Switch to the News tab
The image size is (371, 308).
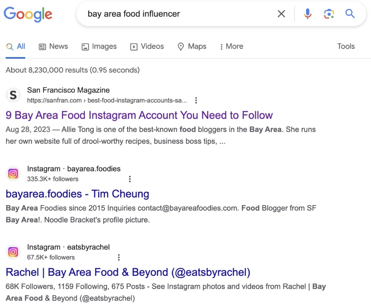coord(53,46)
